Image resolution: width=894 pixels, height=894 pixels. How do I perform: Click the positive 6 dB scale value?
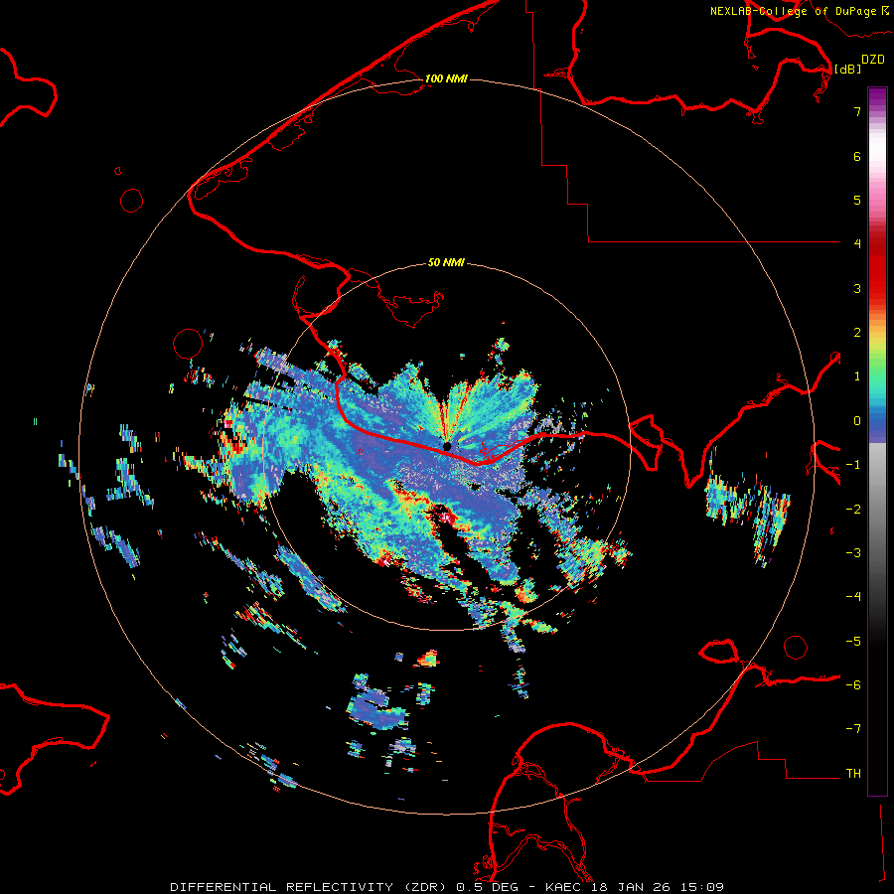point(857,156)
